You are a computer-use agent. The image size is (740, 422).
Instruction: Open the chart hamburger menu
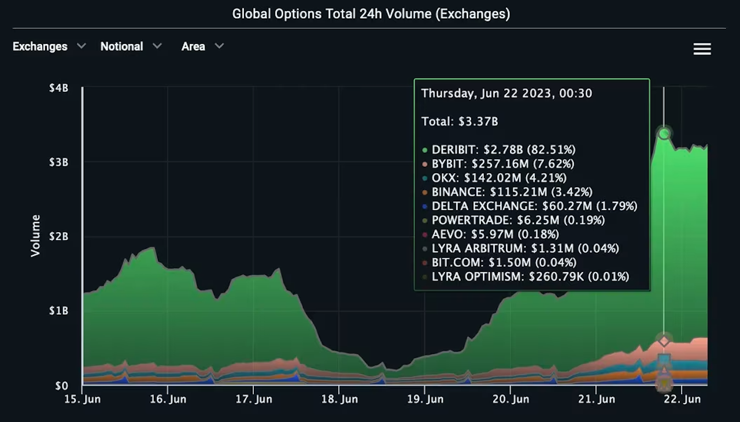tap(702, 49)
